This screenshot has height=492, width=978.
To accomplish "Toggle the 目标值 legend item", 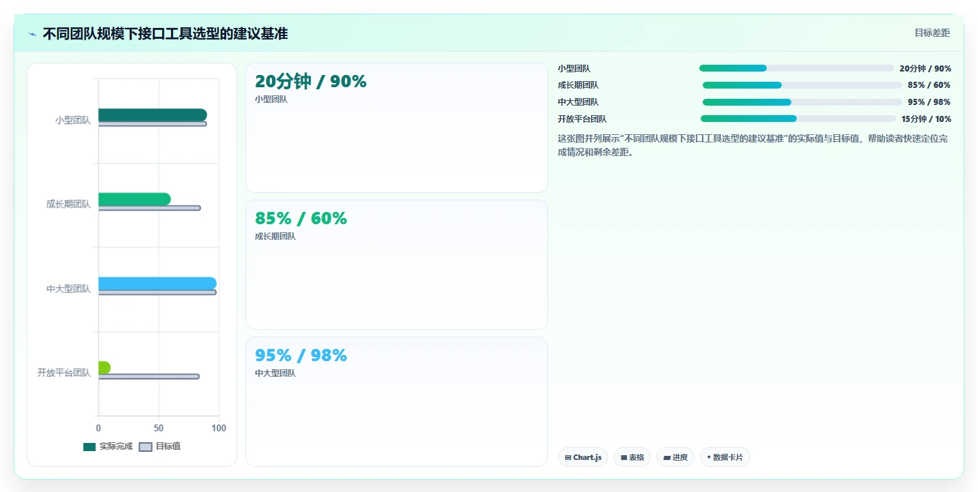I will [159, 446].
